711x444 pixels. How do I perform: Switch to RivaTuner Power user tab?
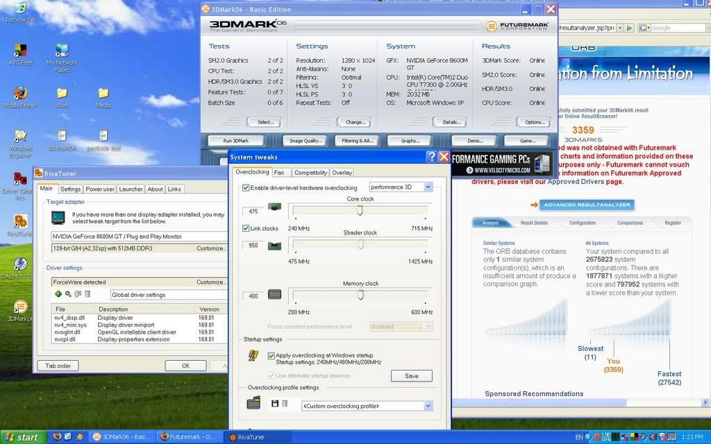100,189
